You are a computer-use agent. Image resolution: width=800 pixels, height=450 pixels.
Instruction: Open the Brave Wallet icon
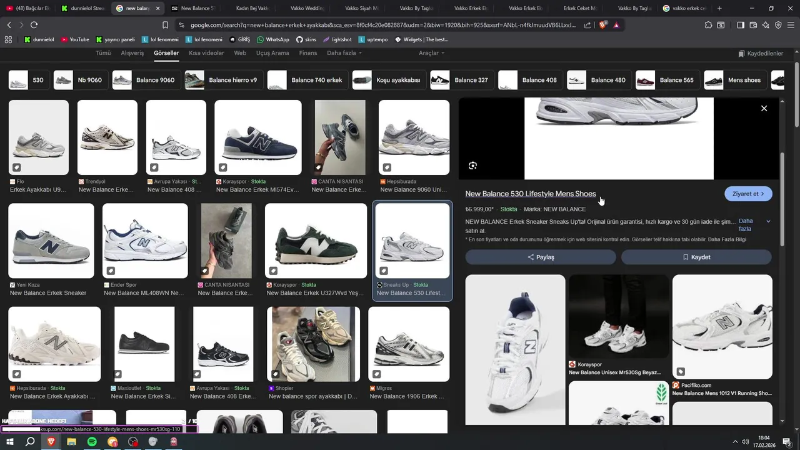(x=753, y=25)
